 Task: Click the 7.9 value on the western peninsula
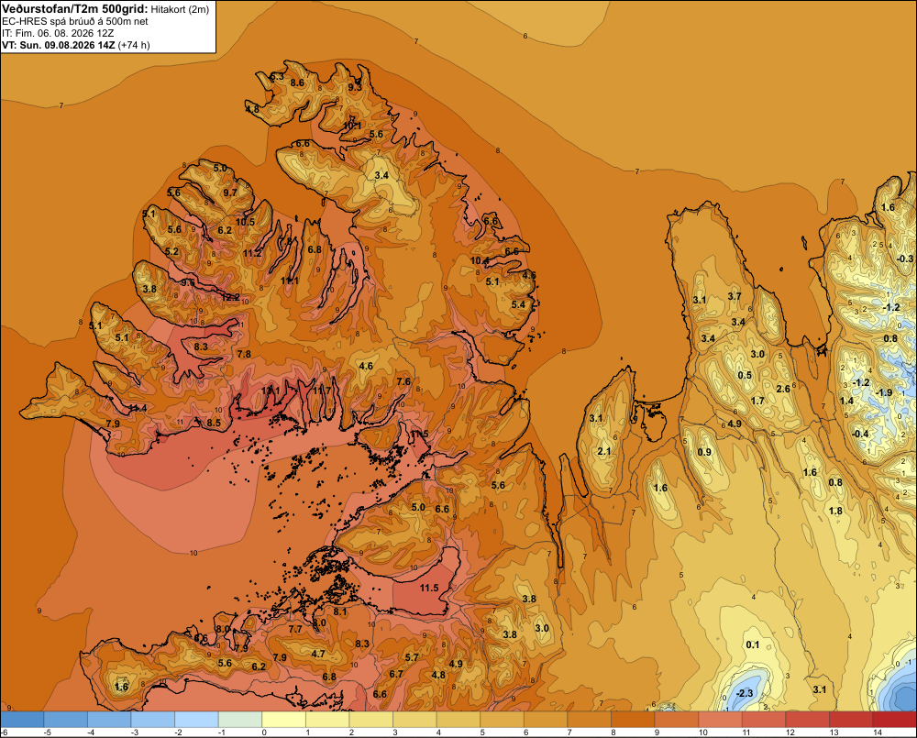(113, 424)
